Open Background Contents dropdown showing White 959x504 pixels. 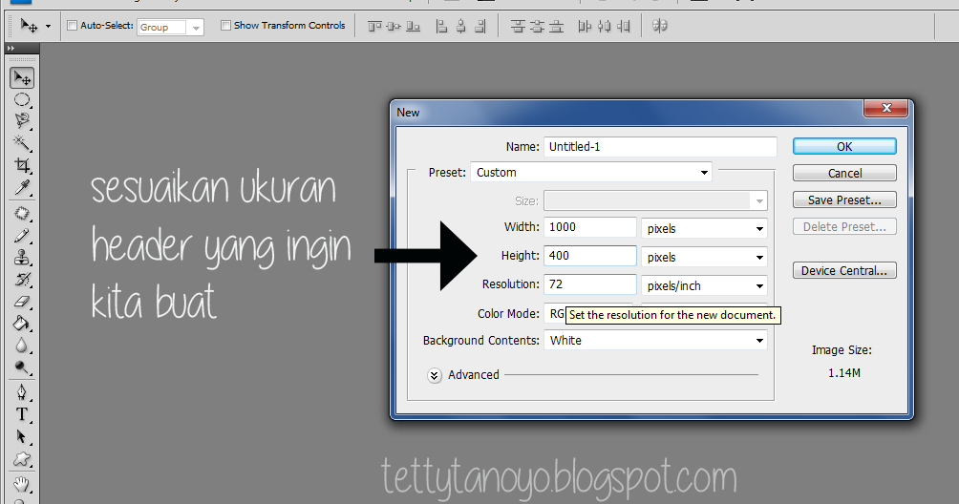click(x=655, y=340)
